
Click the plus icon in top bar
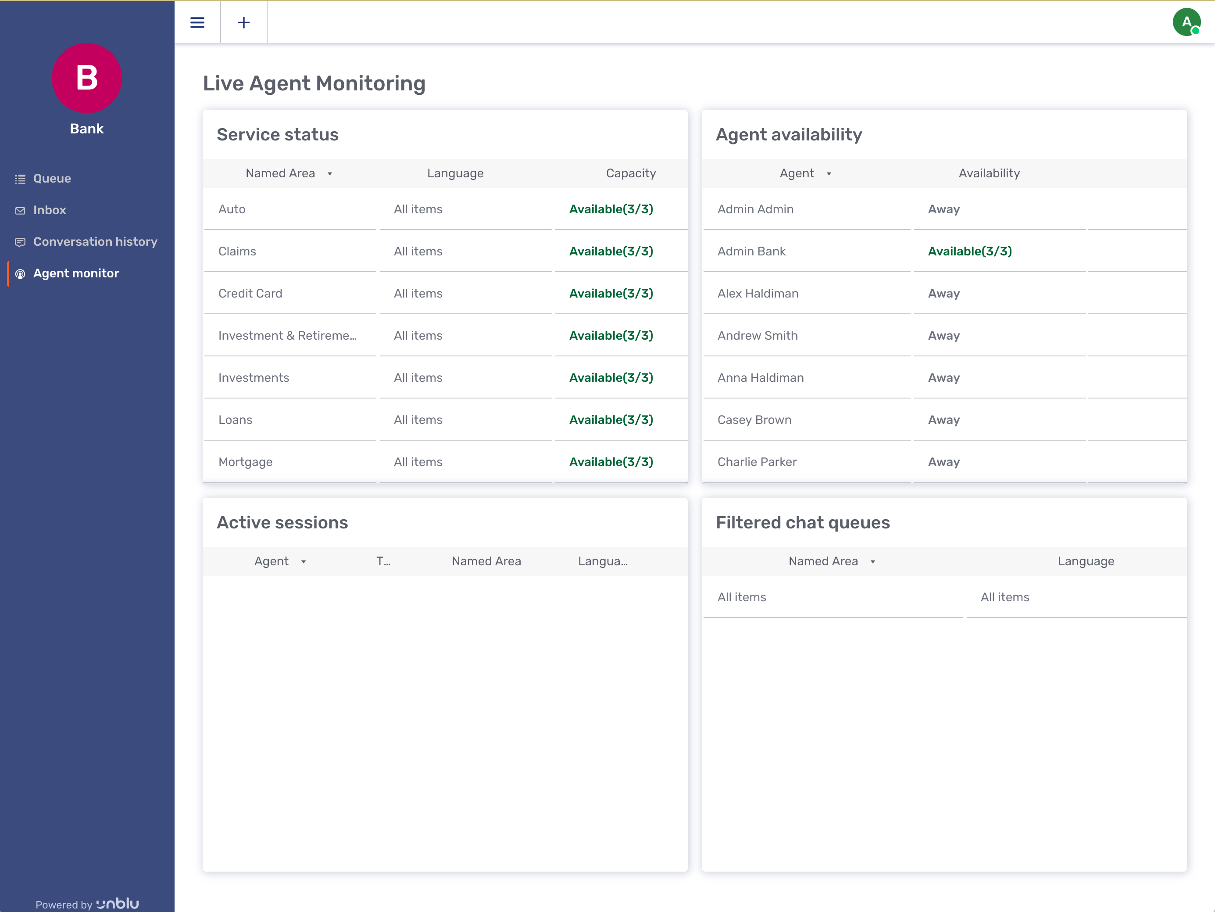coord(244,22)
